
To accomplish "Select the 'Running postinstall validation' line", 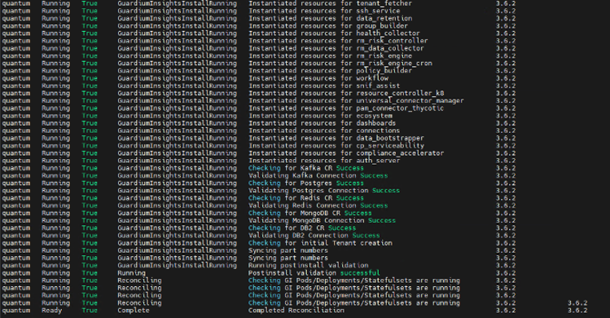I will coord(309,265).
